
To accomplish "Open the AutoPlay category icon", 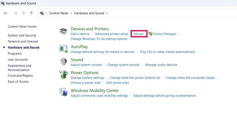I will pos(63,49).
